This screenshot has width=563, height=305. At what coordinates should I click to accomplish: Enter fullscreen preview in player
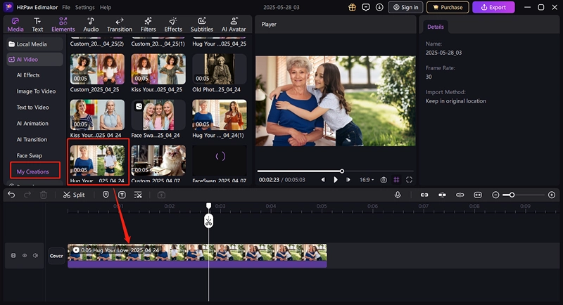point(409,180)
